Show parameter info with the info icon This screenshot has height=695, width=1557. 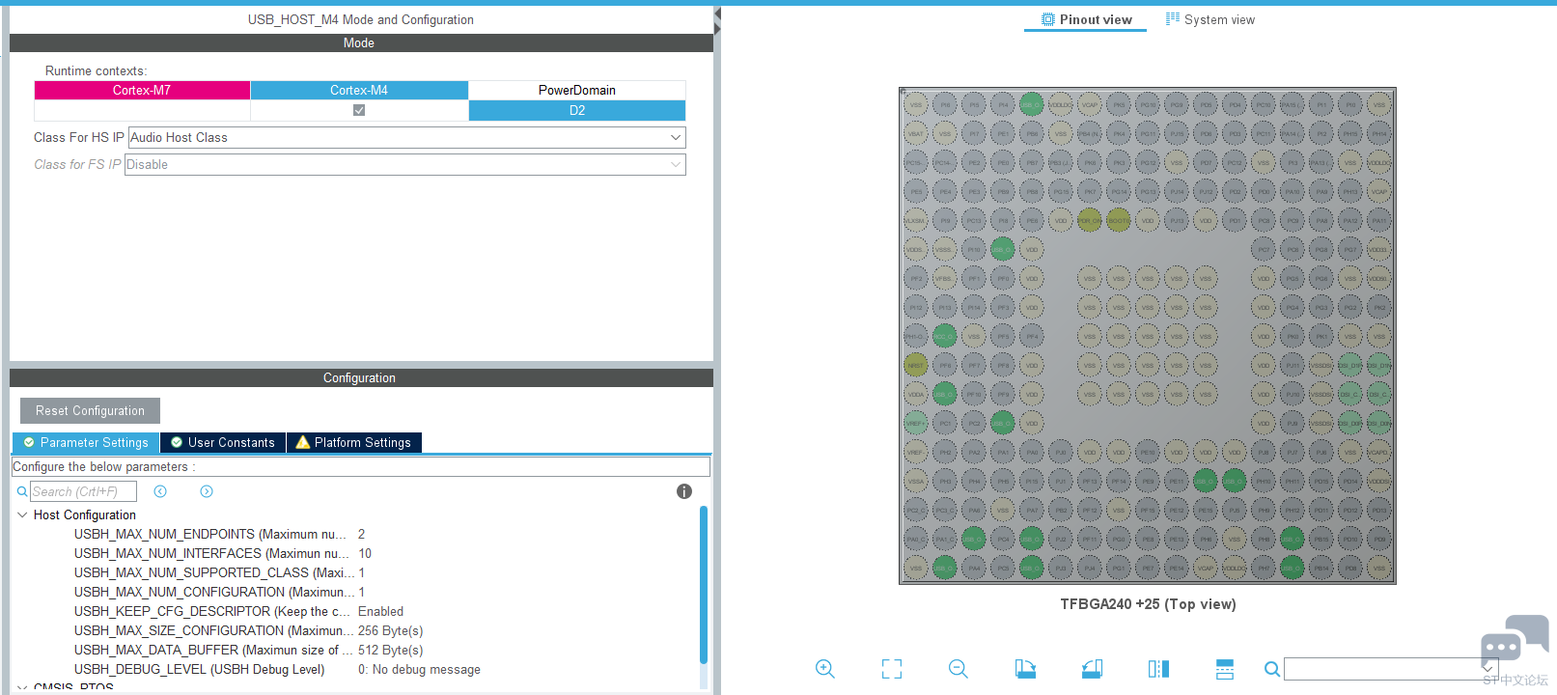[x=684, y=491]
